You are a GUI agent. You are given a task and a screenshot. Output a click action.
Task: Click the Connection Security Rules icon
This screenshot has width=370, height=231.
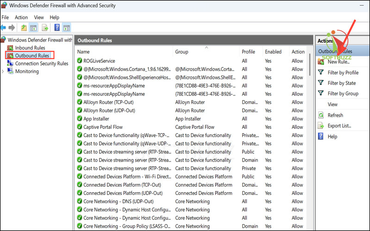click(10, 63)
